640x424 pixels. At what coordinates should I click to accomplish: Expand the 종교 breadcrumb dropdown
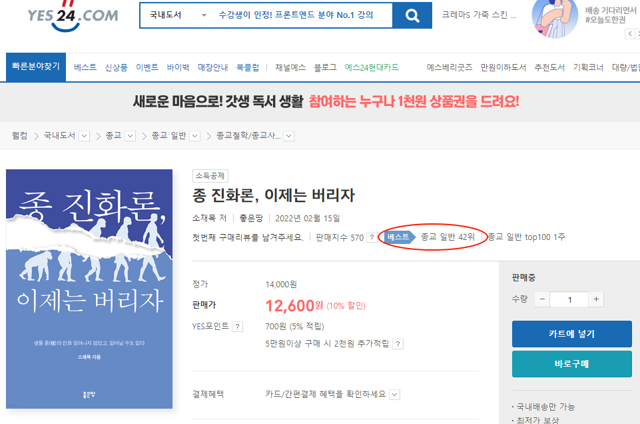click(x=131, y=136)
